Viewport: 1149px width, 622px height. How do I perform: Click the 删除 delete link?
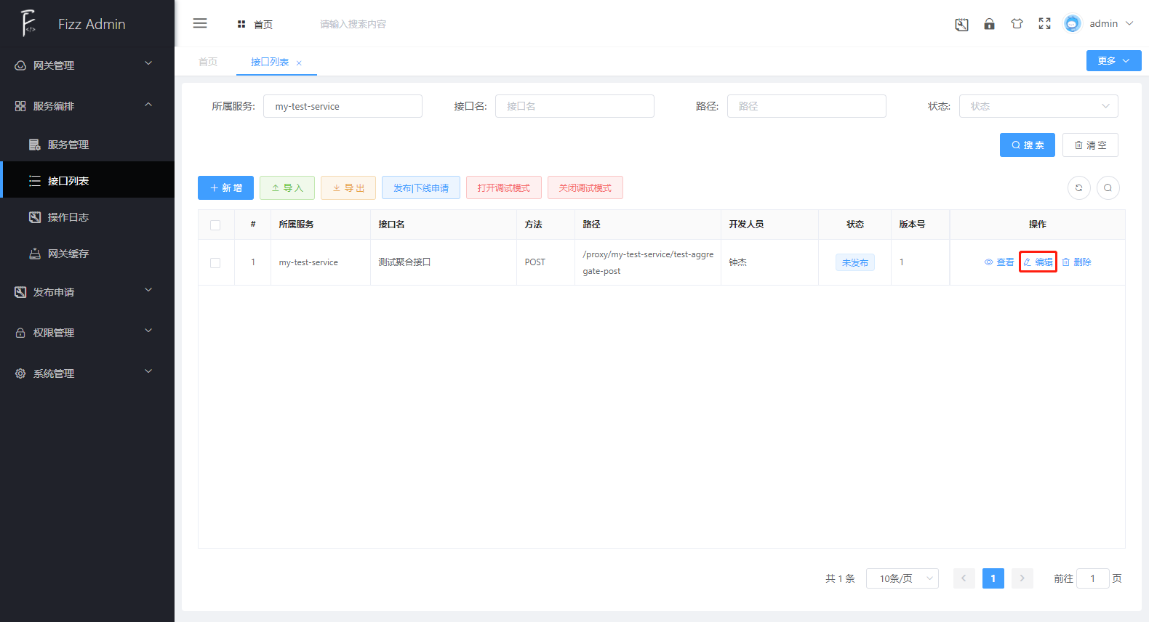[1076, 262]
